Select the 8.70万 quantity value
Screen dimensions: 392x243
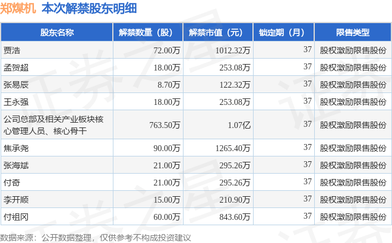169,85
